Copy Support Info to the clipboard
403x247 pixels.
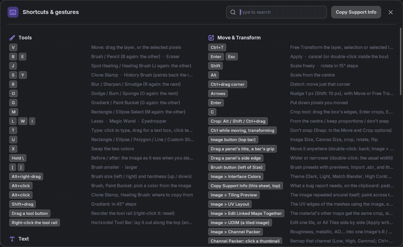(x=356, y=12)
